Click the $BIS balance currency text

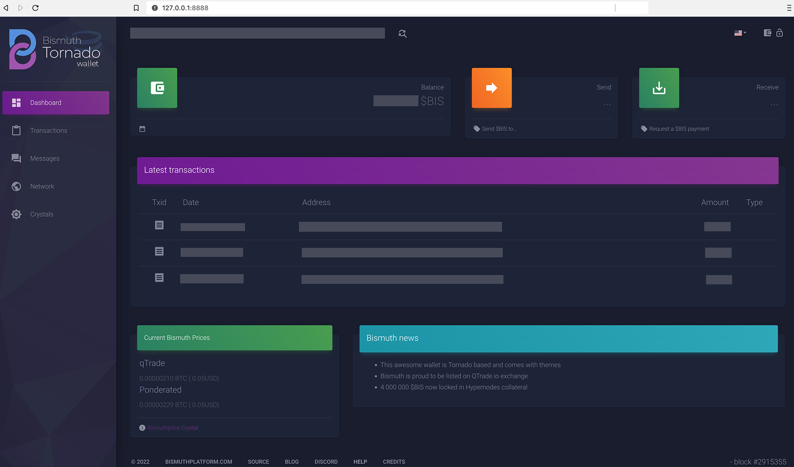[432, 101]
